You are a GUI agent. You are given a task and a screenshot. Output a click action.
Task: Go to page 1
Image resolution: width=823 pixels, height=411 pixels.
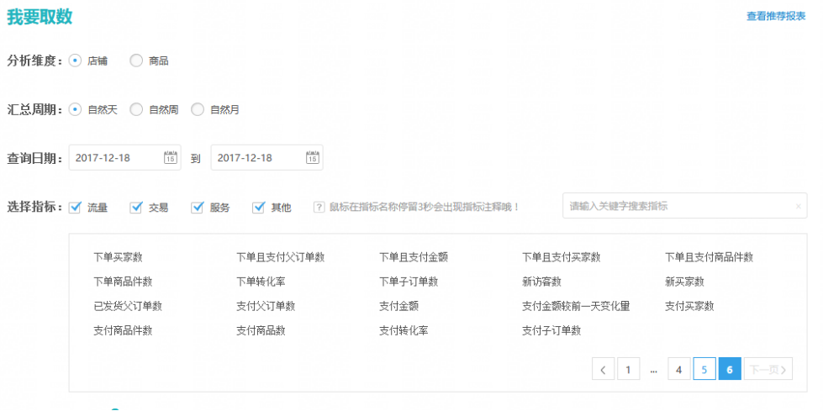click(x=628, y=369)
